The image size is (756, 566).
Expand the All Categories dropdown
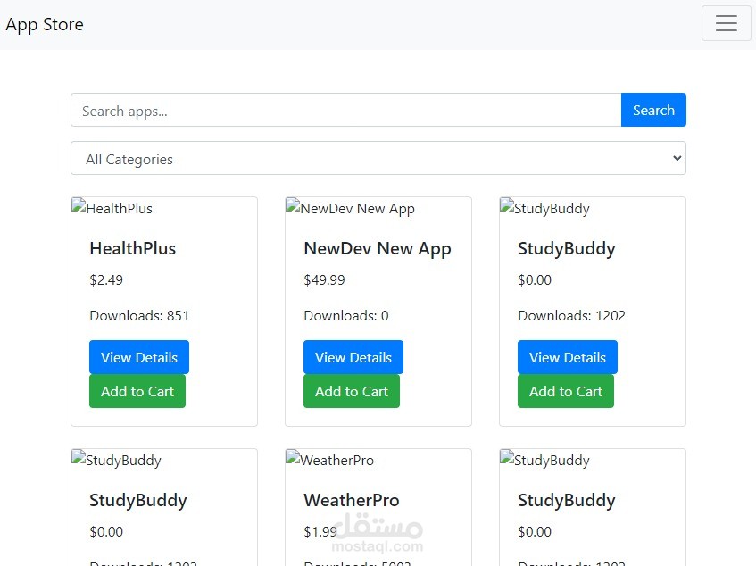pos(378,159)
